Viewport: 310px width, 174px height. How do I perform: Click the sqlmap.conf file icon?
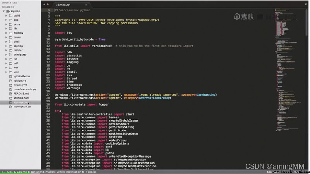11,98
